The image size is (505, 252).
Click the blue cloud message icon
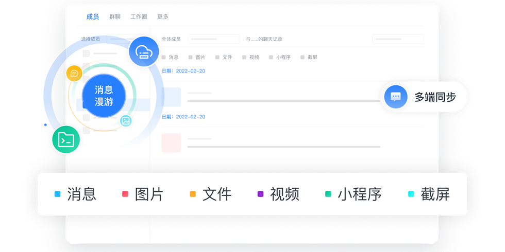[x=144, y=51]
